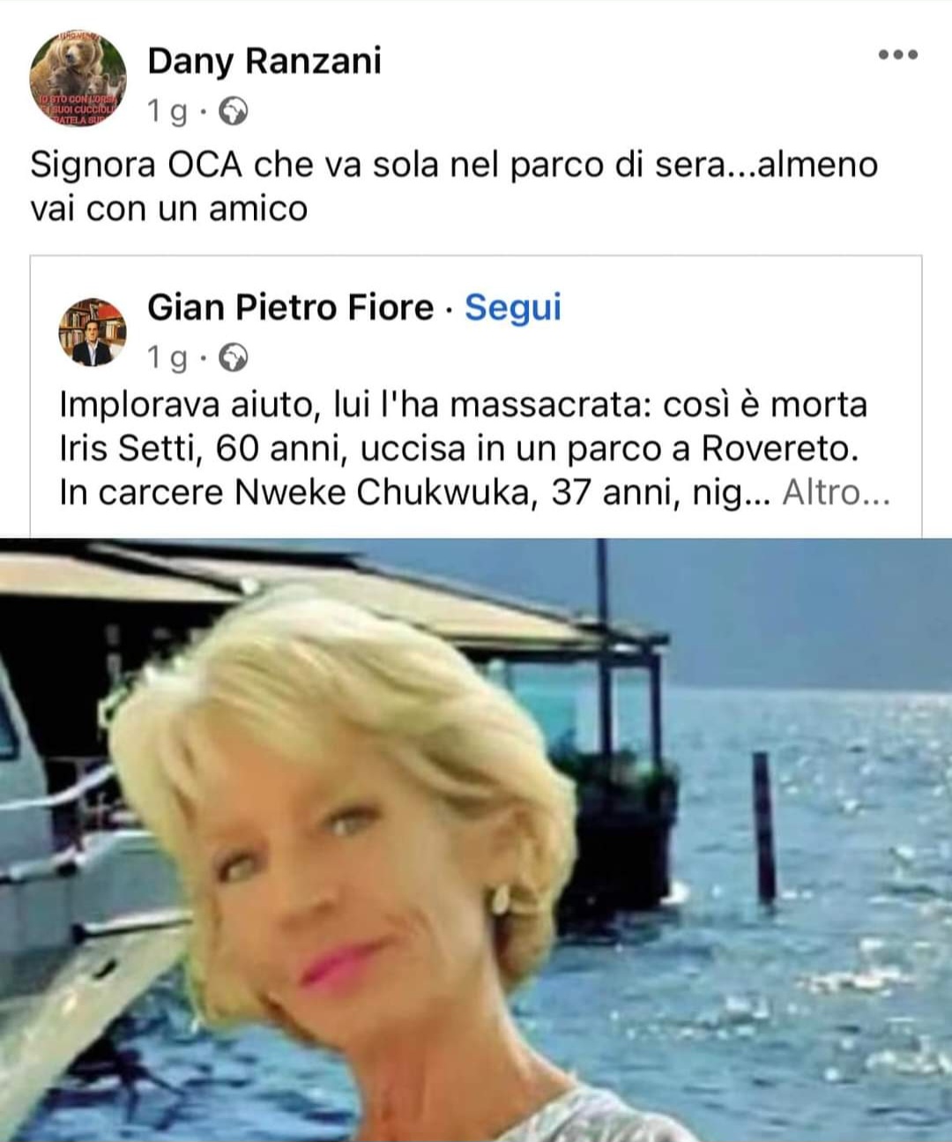Click the post text starting 'Signora OCA'
Image resolution: width=952 pixels, height=1142 pixels.
coord(454,186)
